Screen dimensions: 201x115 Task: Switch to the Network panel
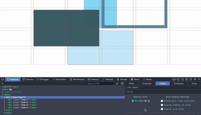(108, 79)
